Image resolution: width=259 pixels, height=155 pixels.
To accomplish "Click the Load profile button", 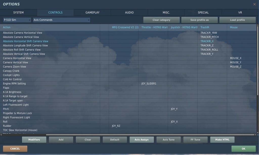I will pyautogui.click(x=237, y=20).
